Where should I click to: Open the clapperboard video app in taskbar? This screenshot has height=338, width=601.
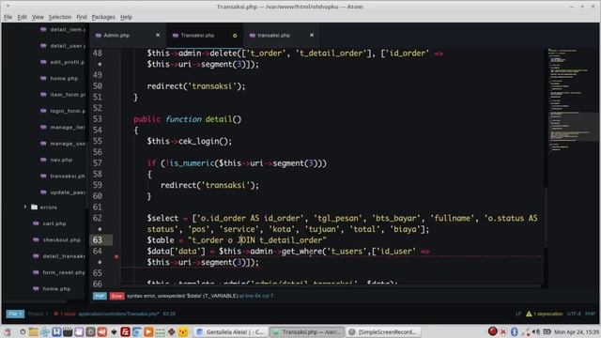click(68, 331)
